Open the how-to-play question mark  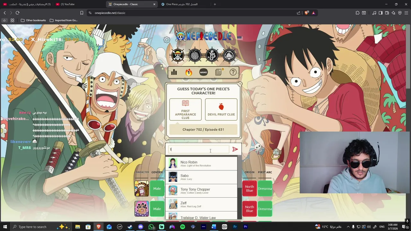233,72
